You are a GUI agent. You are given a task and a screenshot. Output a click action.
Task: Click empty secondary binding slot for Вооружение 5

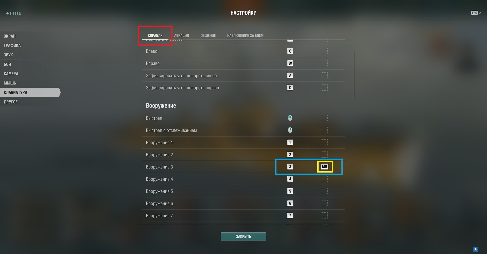pyautogui.click(x=325, y=191)
